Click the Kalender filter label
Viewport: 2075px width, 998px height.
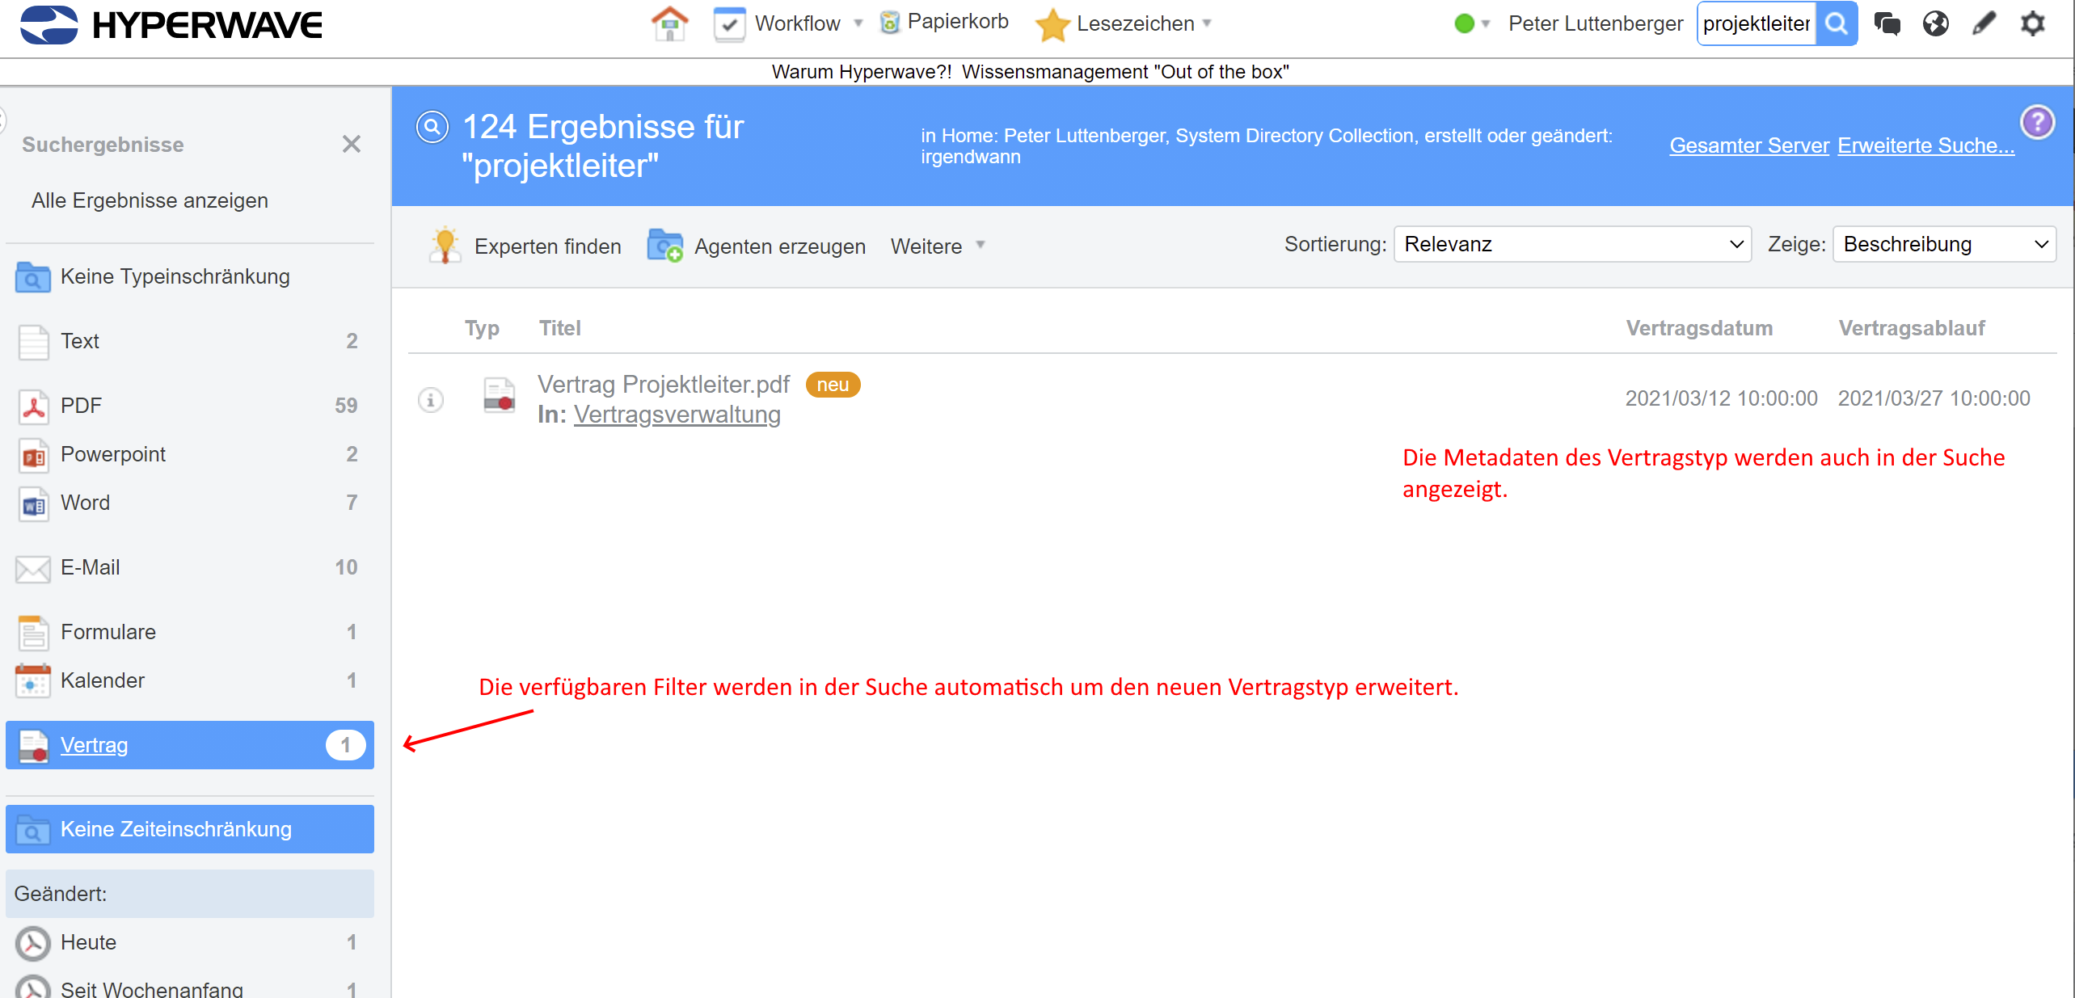click(x=103, y=680)
